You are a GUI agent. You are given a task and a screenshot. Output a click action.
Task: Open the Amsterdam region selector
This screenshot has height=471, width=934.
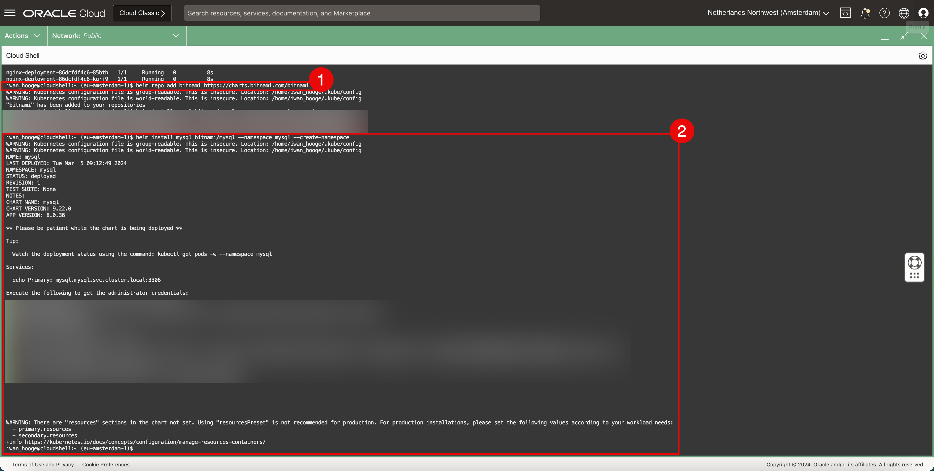click(768, 13)
